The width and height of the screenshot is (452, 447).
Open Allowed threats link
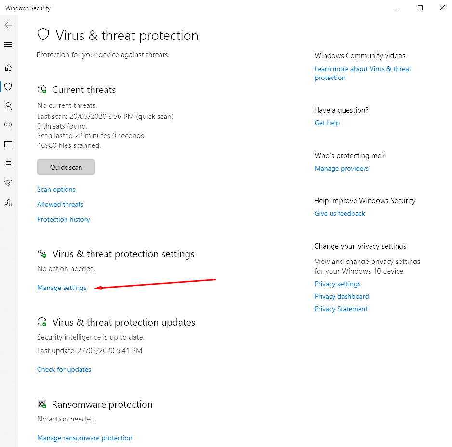point(60,204)
